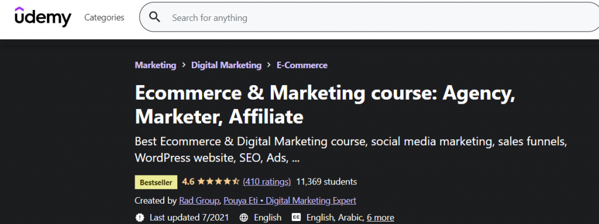Click the chevron before E-Commerce breadcrumb
Image resolution: width=599 pixels, height=224 pixels.
(x=269, y=65)
